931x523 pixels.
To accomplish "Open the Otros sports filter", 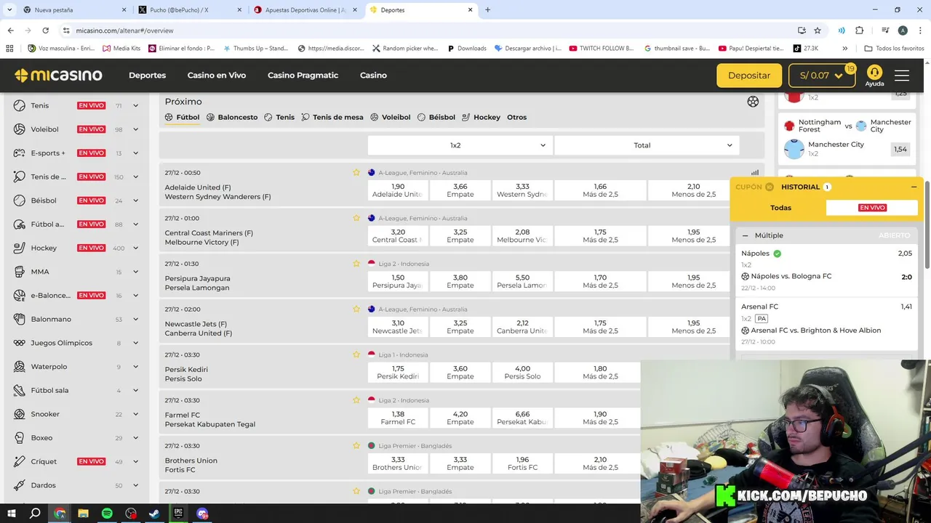I will click(x=516, y=117).
